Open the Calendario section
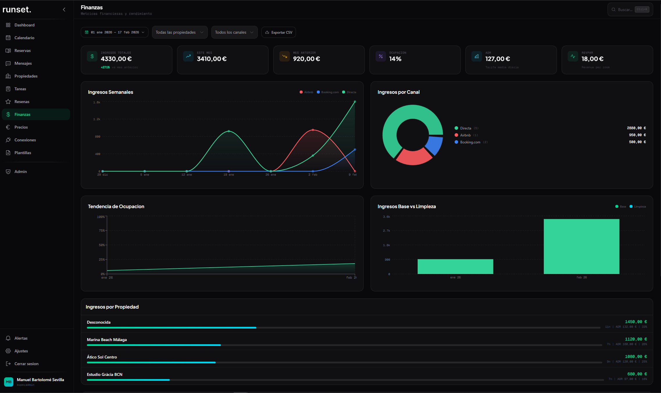 point(24,38)
